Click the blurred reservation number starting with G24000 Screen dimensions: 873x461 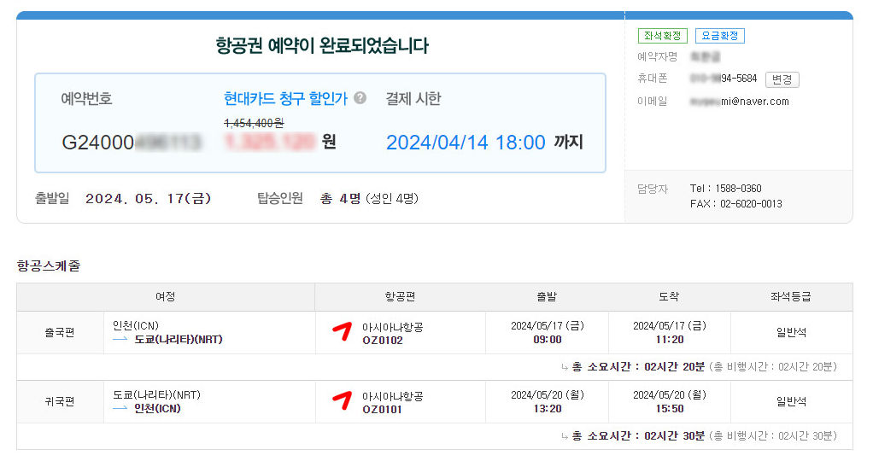132,143
